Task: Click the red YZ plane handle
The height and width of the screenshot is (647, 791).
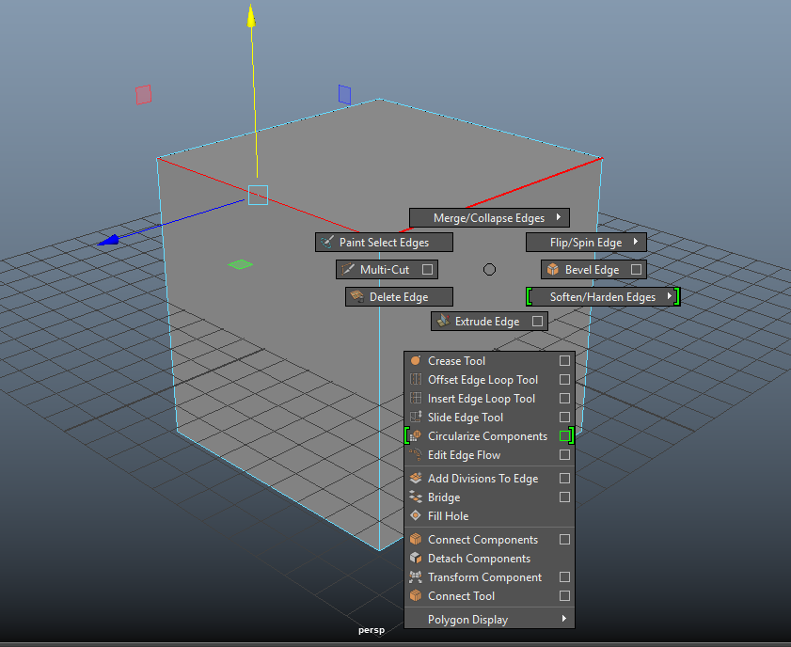Action: pos(143,95)
